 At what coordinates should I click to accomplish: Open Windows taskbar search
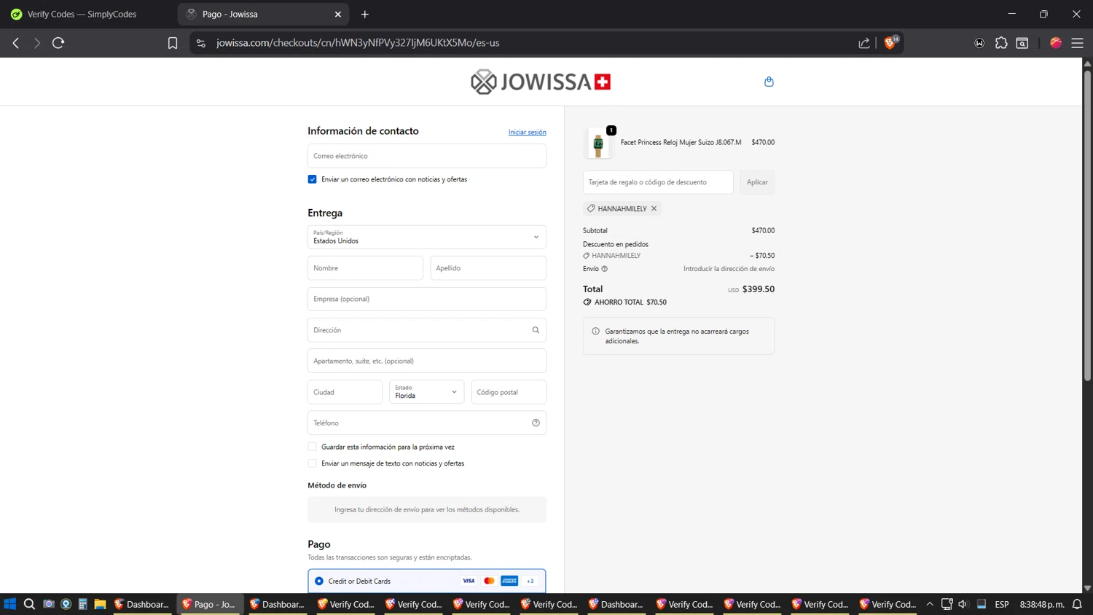29,604
